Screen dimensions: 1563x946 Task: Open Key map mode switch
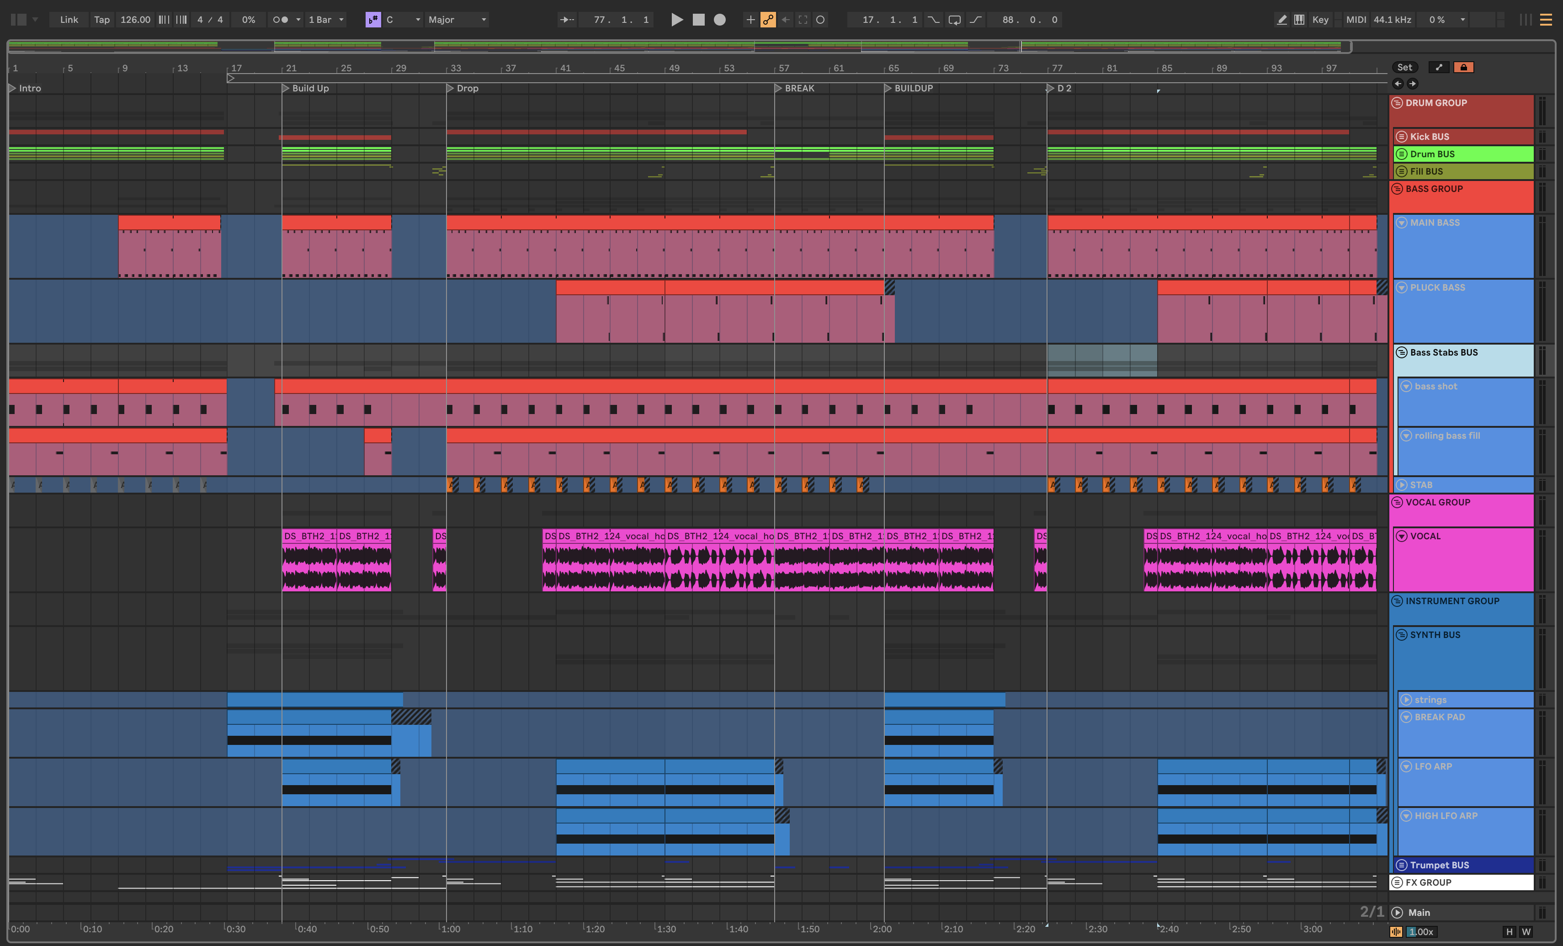pyautogui.click(x=1320, y=20)
